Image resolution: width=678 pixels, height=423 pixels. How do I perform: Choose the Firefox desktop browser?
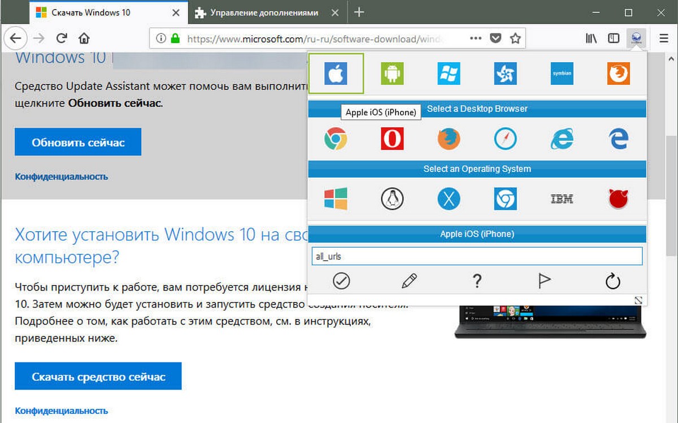pos(449,139)
